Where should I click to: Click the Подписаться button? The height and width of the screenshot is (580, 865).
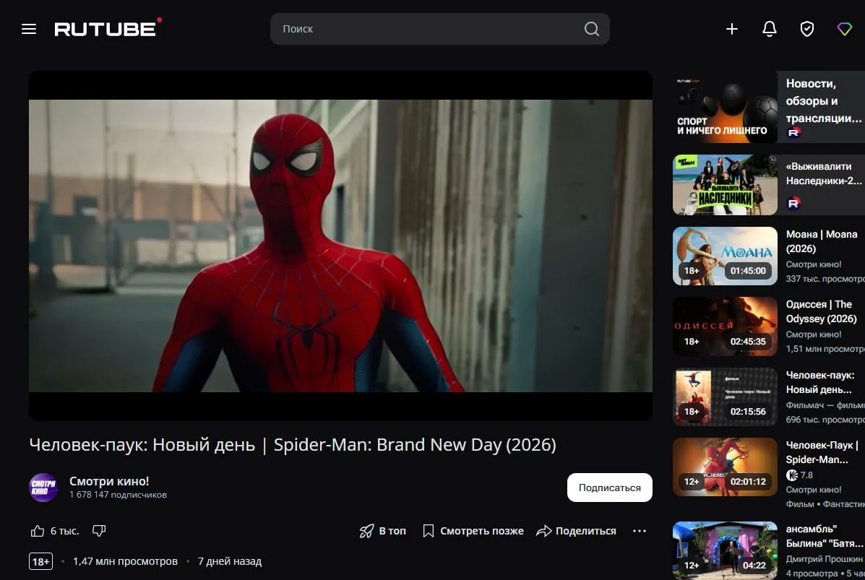[610, 488]
